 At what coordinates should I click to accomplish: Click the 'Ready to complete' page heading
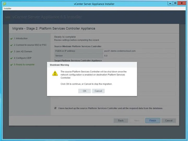[x=65, y=37]
